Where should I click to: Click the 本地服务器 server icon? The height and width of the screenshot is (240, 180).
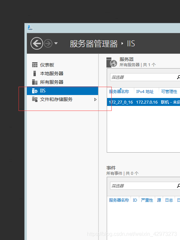click(35, 73)
